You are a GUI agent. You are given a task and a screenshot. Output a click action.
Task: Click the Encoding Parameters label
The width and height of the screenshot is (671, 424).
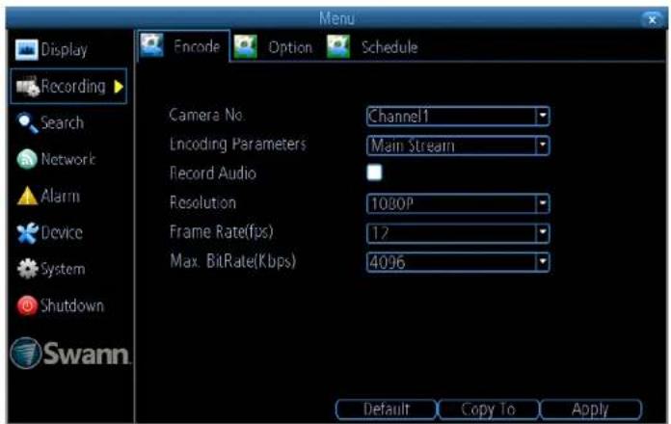coord(238,145)
